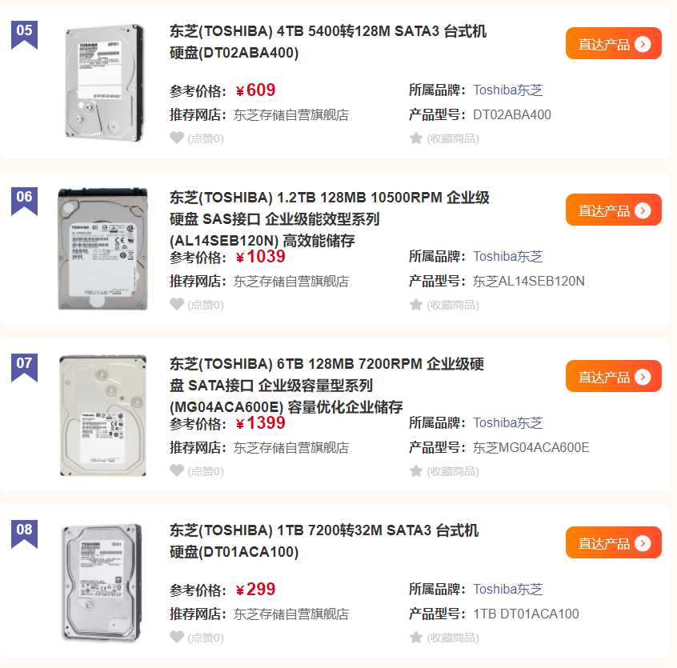Go to the 1.2TB SAS drive via 直达产品
Screen dimensions: 677x668
point(613,210)
